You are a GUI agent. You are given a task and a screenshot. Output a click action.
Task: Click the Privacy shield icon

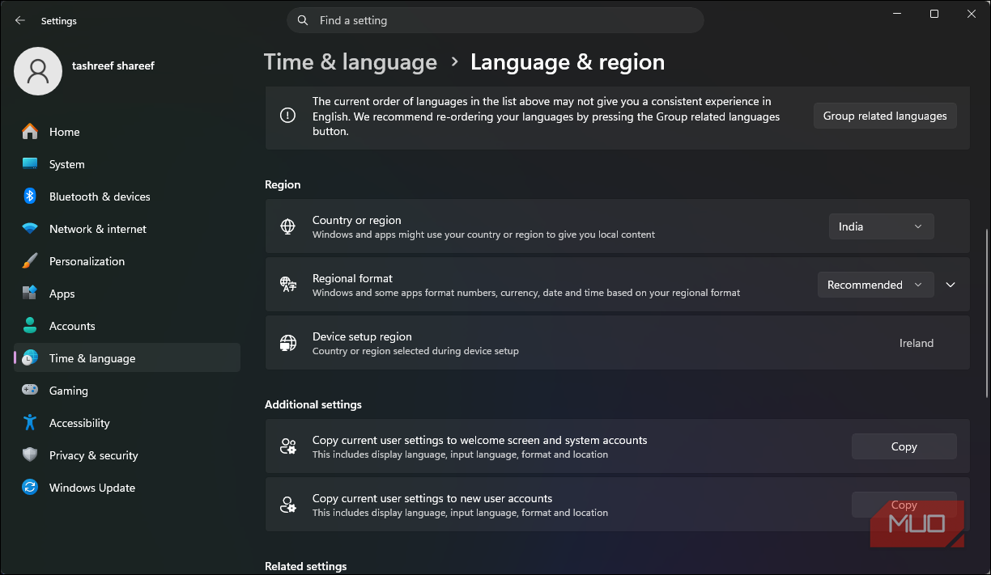pos(30,455)
